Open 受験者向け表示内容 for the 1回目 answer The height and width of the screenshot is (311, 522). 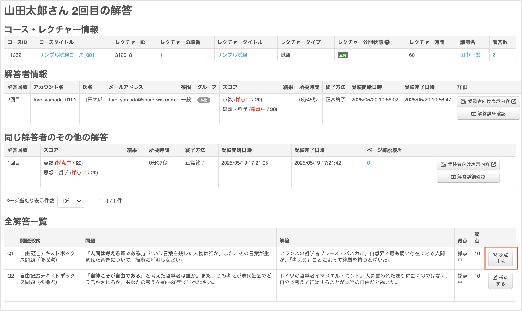[468, 164]
